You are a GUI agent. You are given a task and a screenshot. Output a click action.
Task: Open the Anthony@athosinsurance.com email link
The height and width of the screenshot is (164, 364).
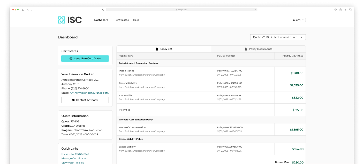(89, 93)
